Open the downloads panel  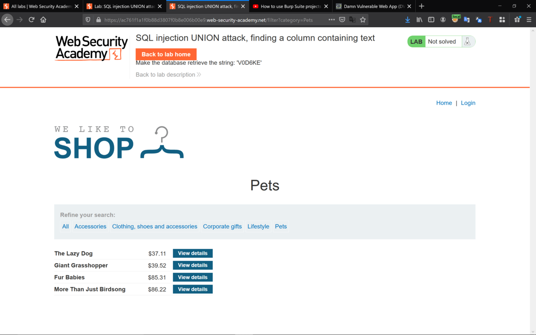[x=407, y=20]
